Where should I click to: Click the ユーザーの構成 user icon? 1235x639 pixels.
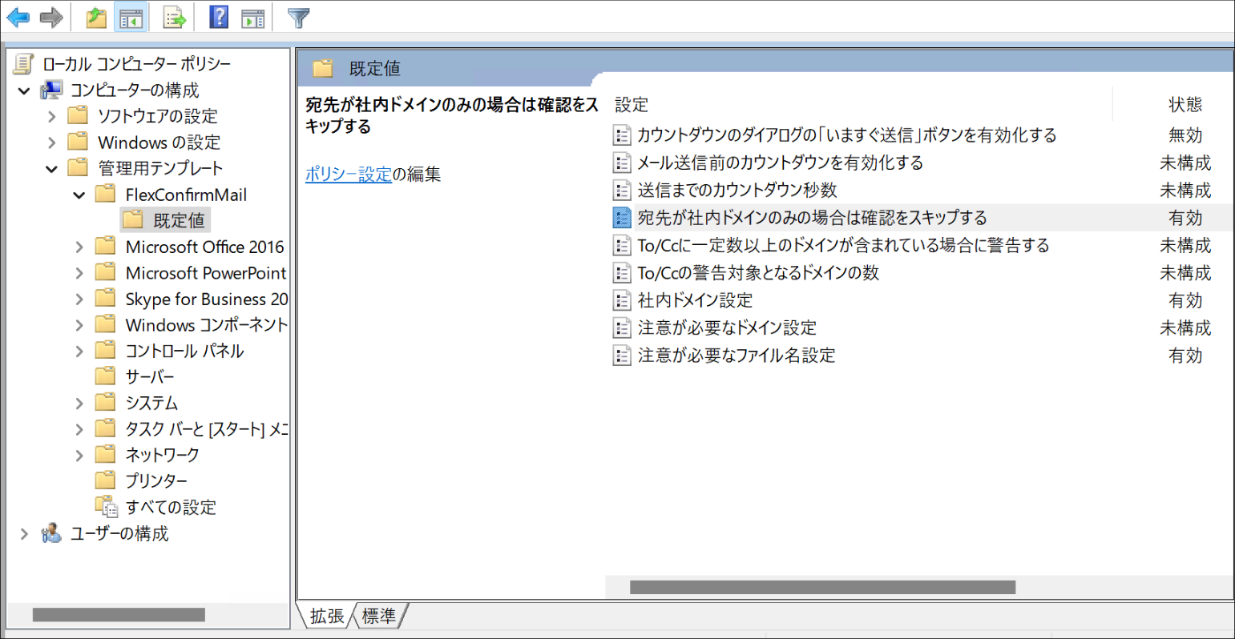tap(51, 532)
